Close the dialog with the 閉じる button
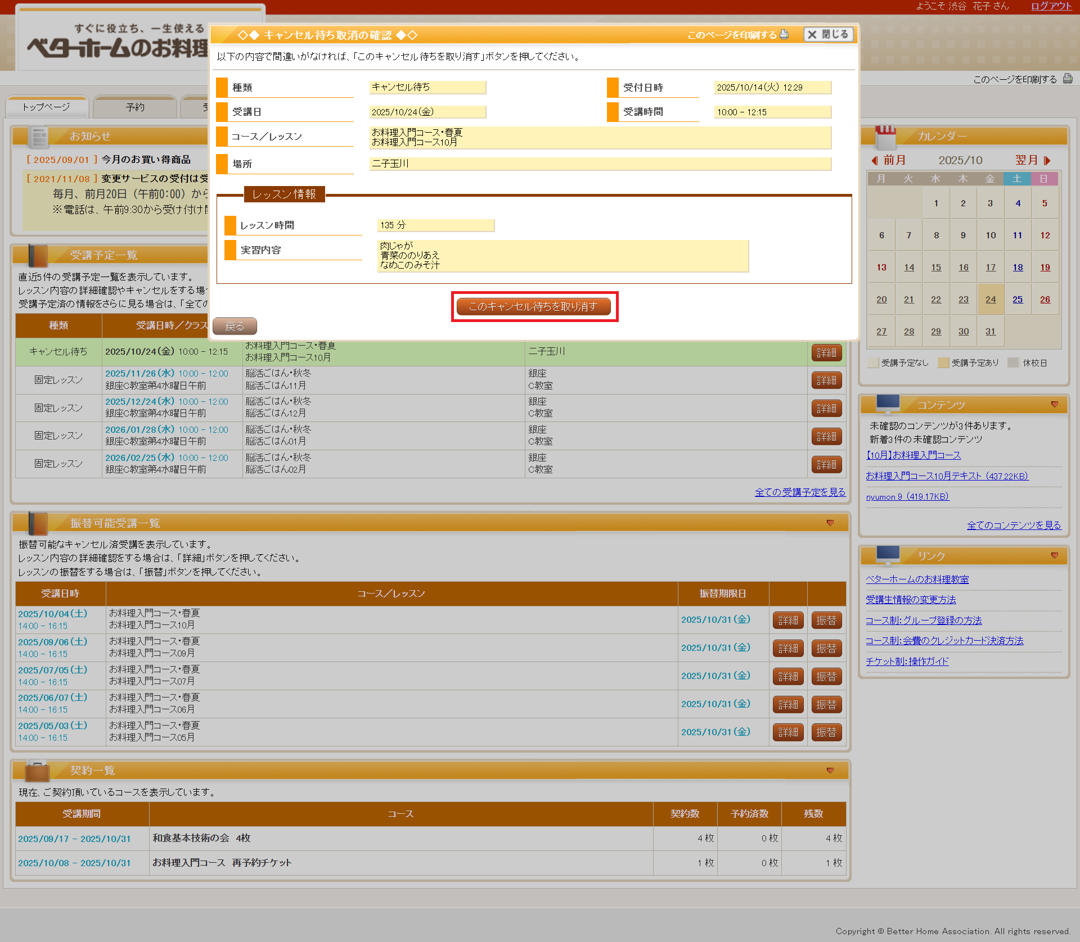 [828, 34]
